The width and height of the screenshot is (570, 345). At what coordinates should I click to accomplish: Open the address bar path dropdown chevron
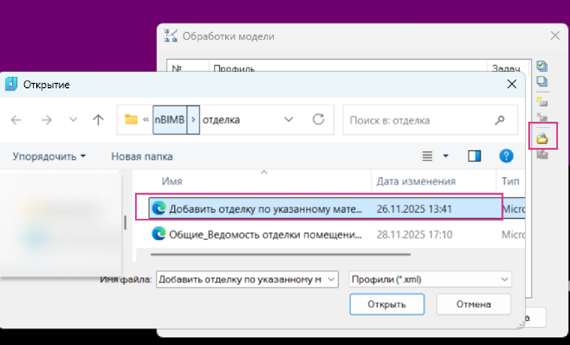tap(288, 120)
